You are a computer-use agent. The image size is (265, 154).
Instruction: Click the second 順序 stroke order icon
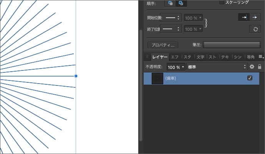[181, 3]
